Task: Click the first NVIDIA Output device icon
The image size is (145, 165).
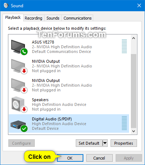Action: (19, 66)
